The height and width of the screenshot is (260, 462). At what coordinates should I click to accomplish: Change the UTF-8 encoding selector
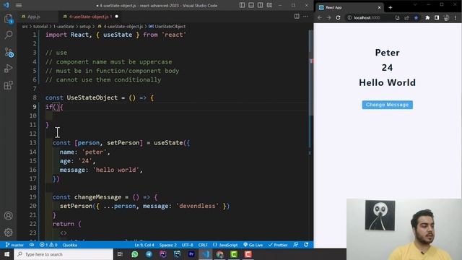[x=188, y=245]
